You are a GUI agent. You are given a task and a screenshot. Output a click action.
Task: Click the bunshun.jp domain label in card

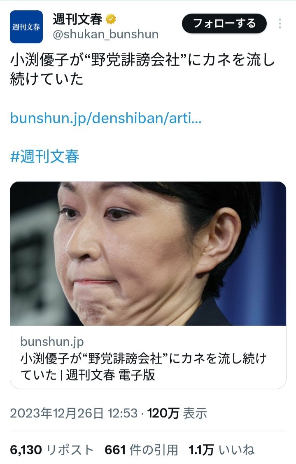pos(52,341)
